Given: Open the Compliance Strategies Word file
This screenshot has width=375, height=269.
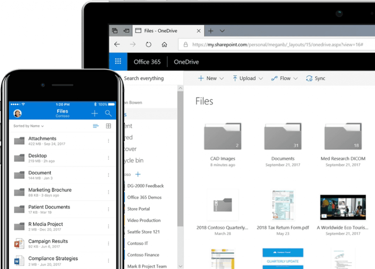Looking at the screenshot, I should (x=62, y=261).
